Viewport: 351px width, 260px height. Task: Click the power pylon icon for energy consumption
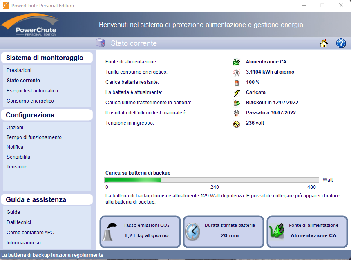click(x=237, y=72)
